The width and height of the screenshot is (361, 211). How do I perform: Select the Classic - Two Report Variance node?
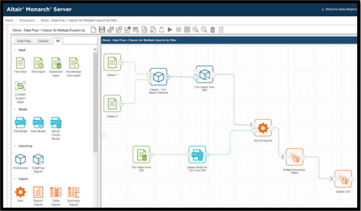coord(158,77)
